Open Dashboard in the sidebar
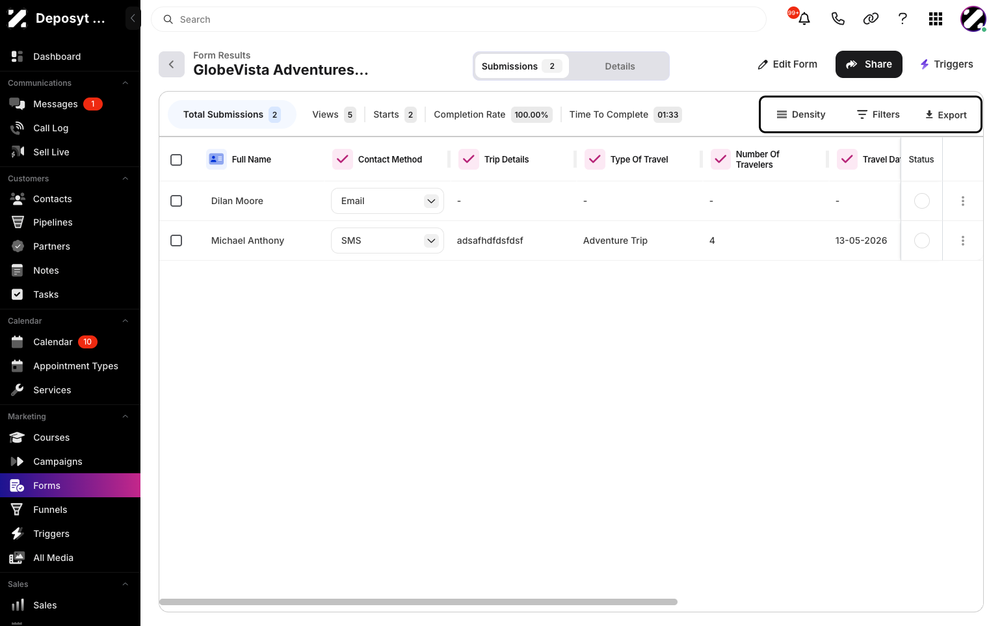 tap(70, 57)
